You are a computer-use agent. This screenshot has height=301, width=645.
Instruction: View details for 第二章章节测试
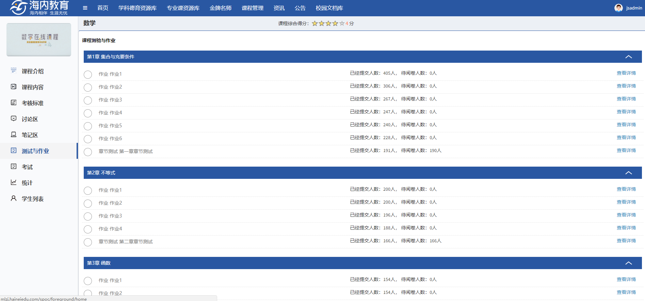pos(626,241)
